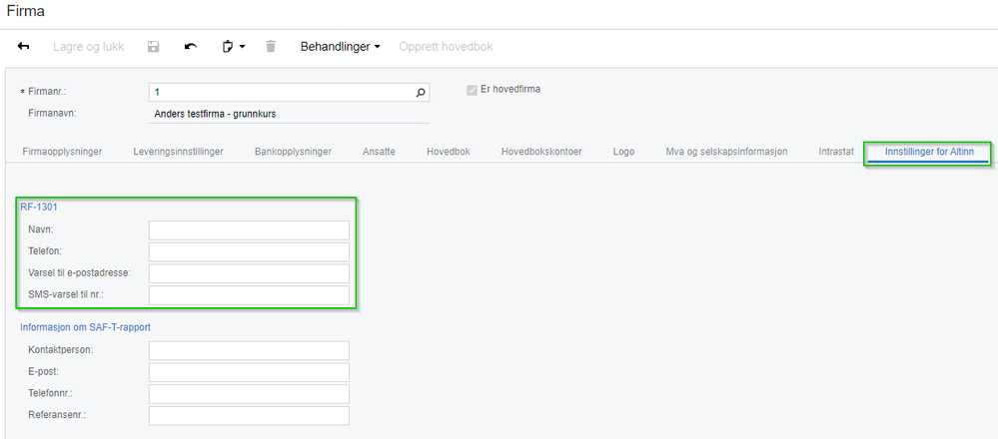Click the undo arrow icon

(x=190, y=46)
